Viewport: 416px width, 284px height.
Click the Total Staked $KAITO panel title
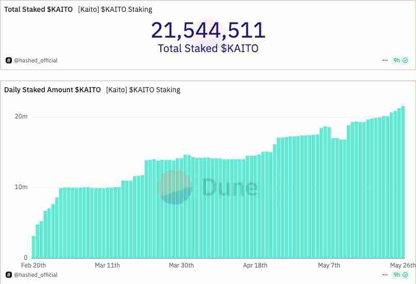pos(38,9)
